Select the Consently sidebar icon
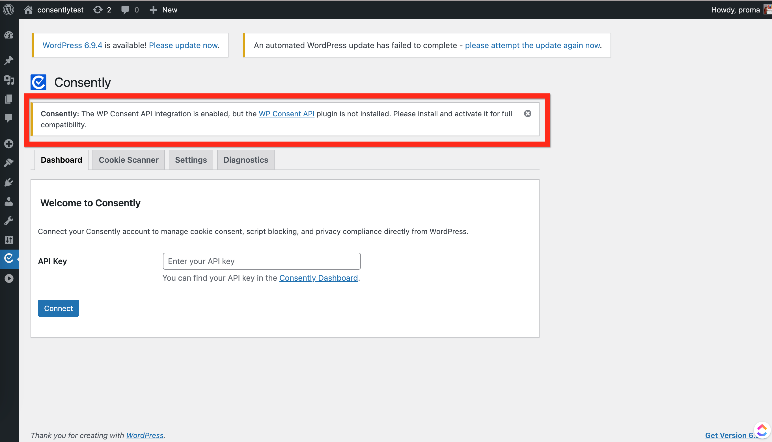772x442 pixels. [9, 259]
